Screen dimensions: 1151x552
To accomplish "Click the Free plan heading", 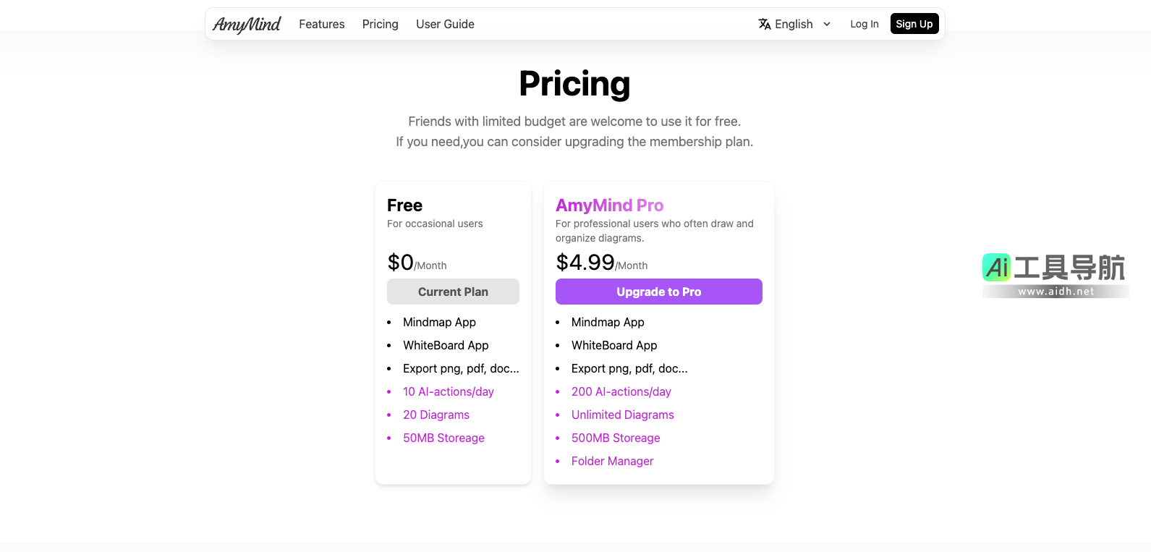I will tap(405, 205).
